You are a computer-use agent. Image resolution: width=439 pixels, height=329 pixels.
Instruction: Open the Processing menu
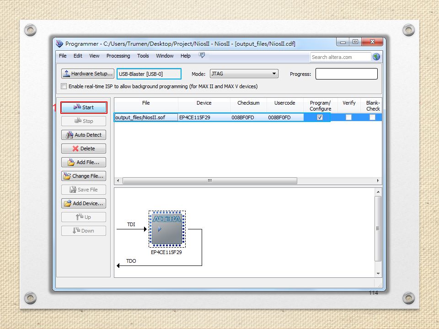point(118,56)
